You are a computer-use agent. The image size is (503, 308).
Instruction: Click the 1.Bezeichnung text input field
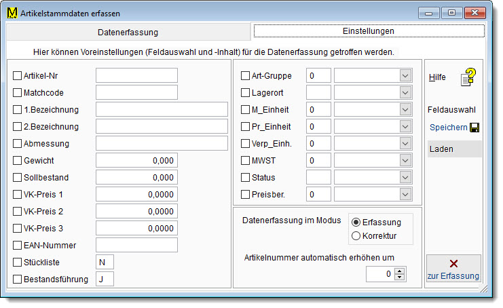point(162,109)
